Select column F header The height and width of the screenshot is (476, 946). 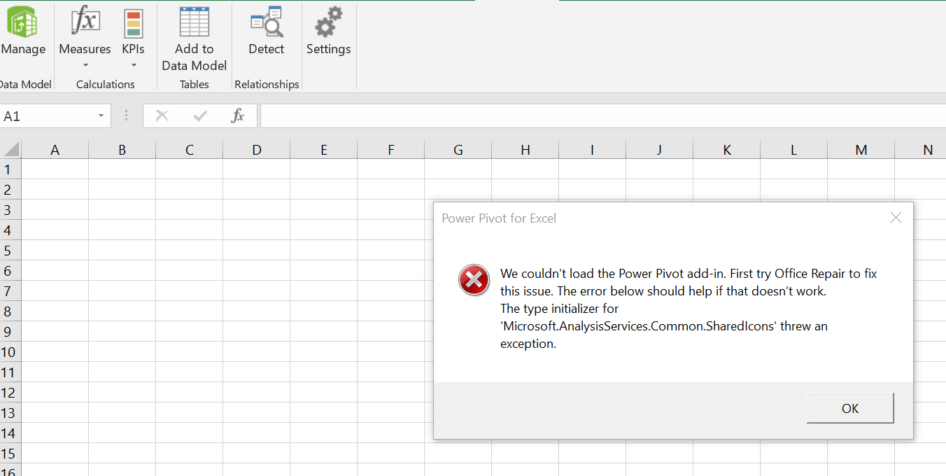390,149
